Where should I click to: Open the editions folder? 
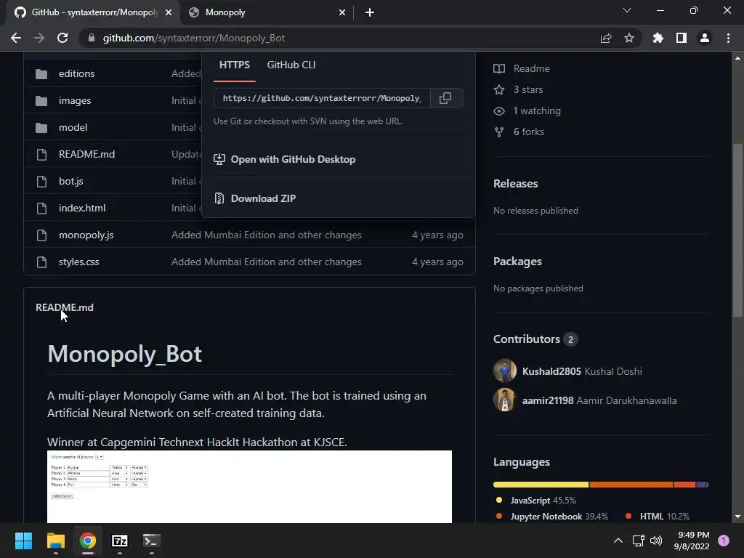coord(76,73)
